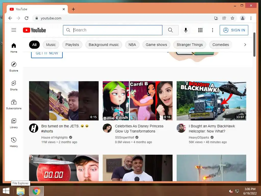Screen dimensions: 261x196
Task: Open Chrome three-dot menu
Action: tap(251, 18)
